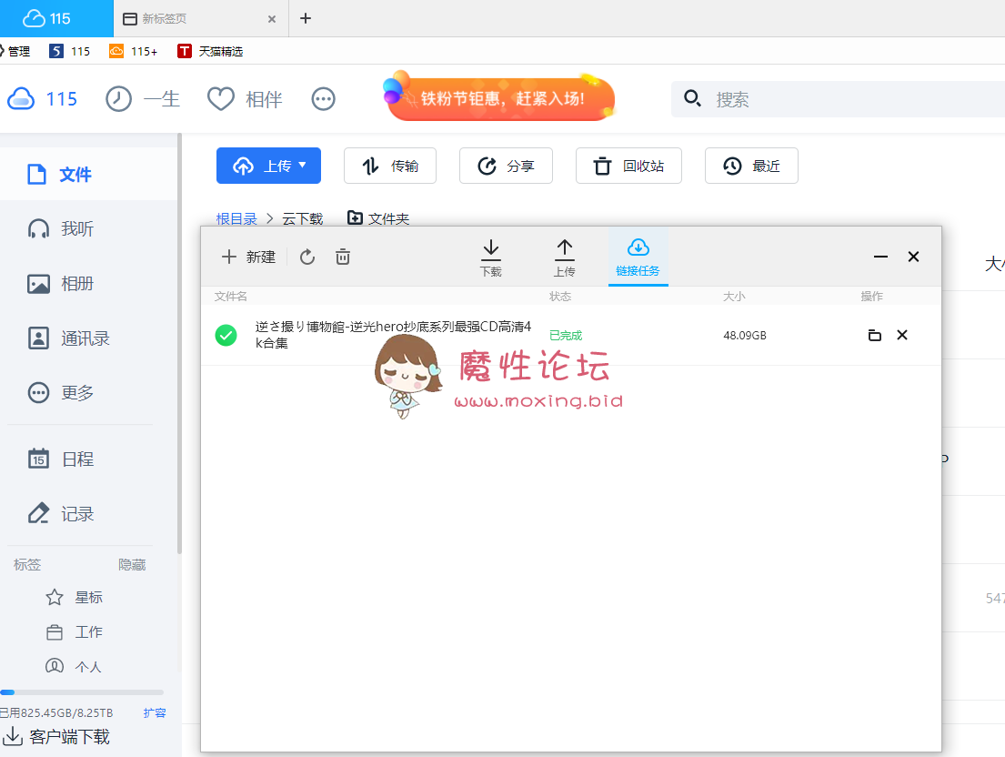Viewport: 1005px width, 757px height.
Task: Switch to the Download tab
Action: 490,257
